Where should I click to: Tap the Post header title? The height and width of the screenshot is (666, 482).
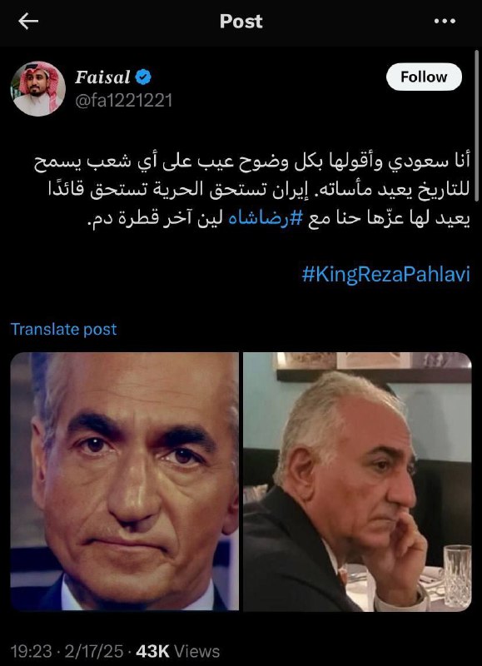tap(241, 22)
